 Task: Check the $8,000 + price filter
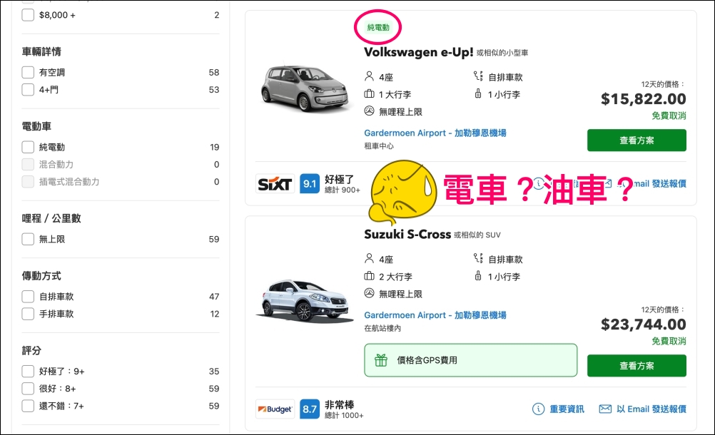pyautogui.click(x=28, y=14)
